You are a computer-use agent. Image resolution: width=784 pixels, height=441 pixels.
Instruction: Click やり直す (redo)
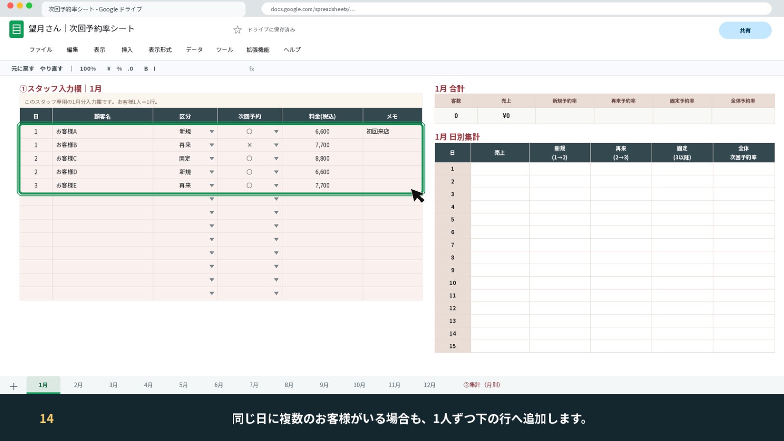point(51,69)
